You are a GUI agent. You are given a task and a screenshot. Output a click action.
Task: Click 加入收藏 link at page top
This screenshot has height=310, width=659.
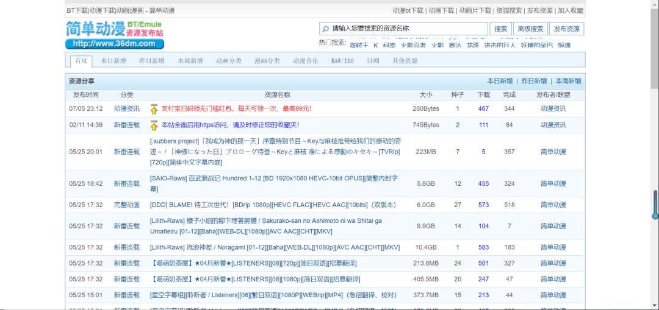(571, 11)
